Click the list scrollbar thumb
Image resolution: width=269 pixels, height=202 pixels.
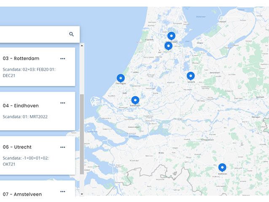82,134
